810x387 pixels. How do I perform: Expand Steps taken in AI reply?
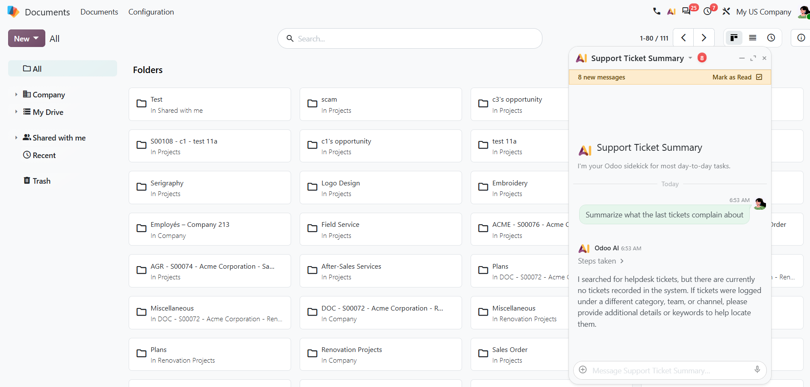click(601, 261)
